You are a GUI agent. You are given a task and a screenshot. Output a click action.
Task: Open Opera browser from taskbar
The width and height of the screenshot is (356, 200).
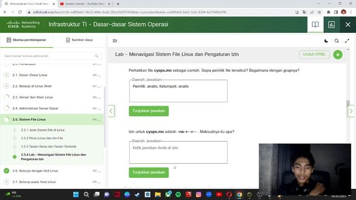[229, 194]
